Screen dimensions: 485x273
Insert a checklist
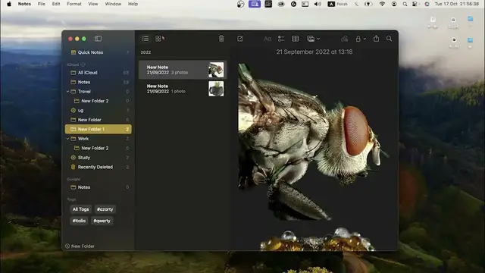(x=281, y=39)
